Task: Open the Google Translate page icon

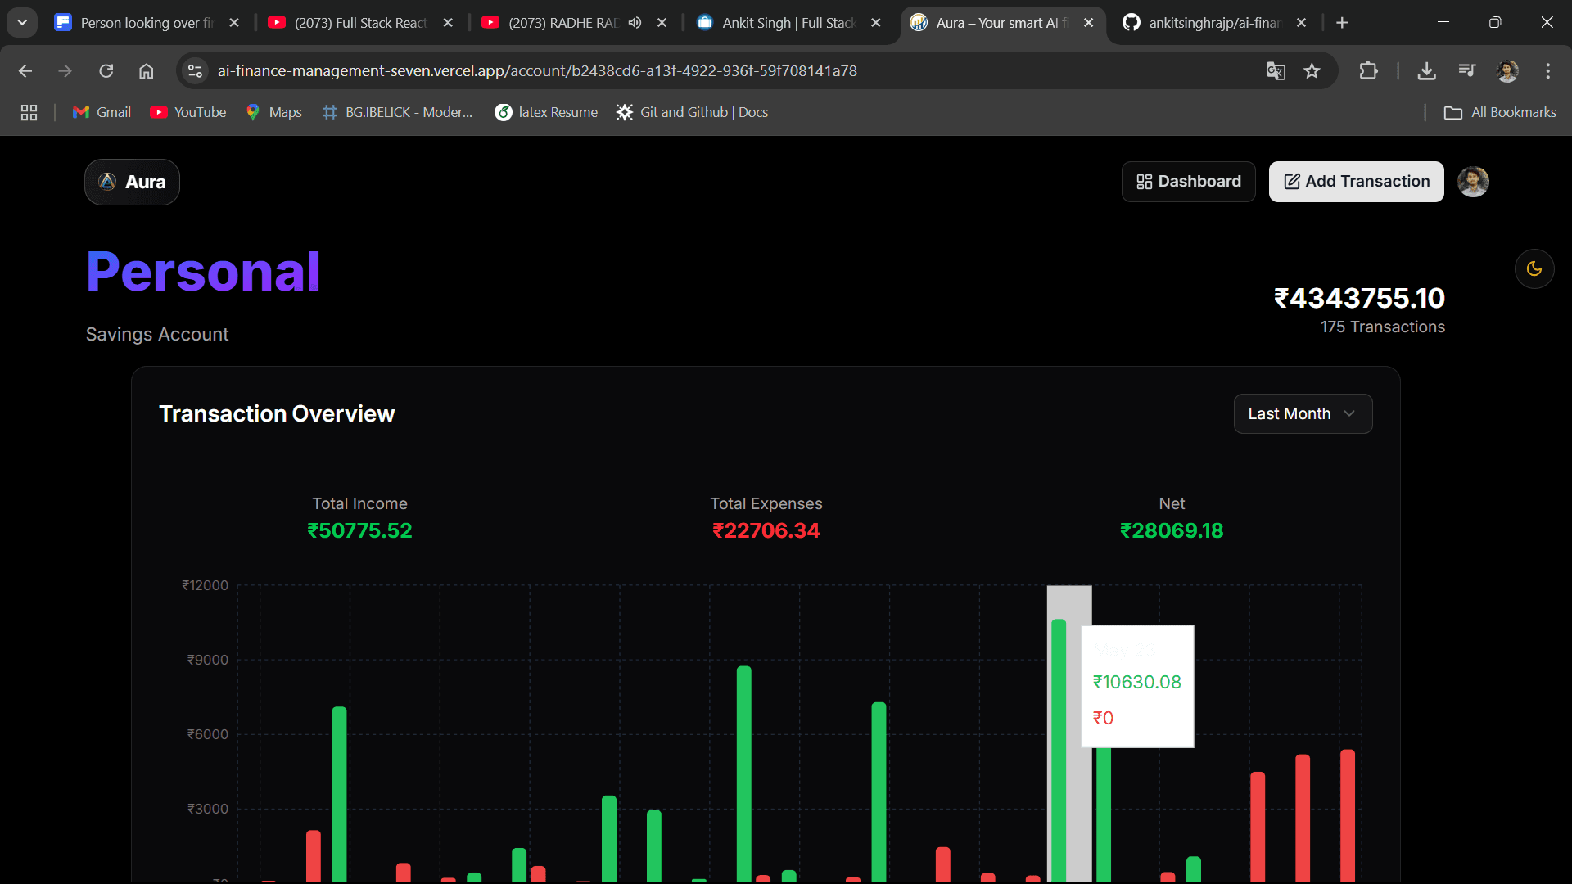Action: coord(1275,71)
